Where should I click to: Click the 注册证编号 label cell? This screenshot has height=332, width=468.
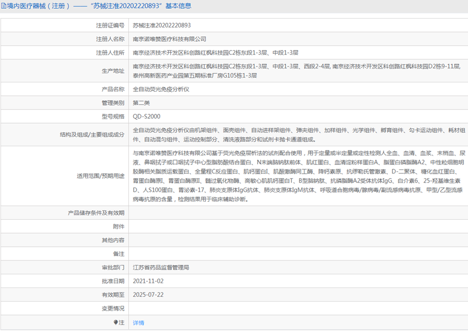(x=110, y=25)
